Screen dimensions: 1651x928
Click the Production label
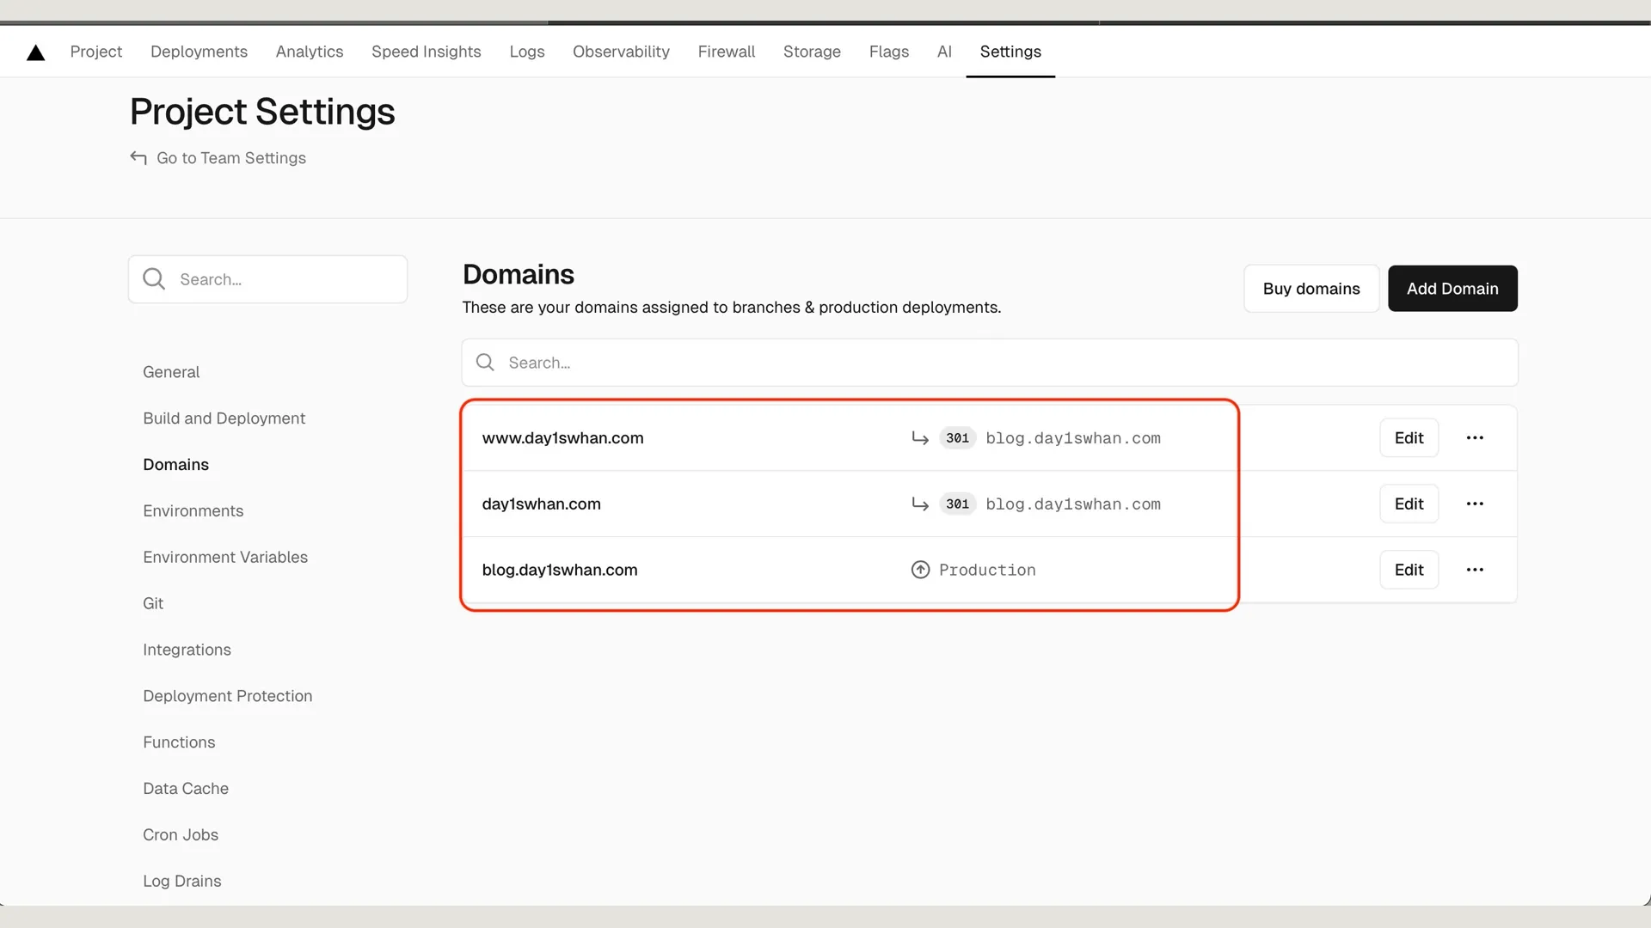point(987,570)
